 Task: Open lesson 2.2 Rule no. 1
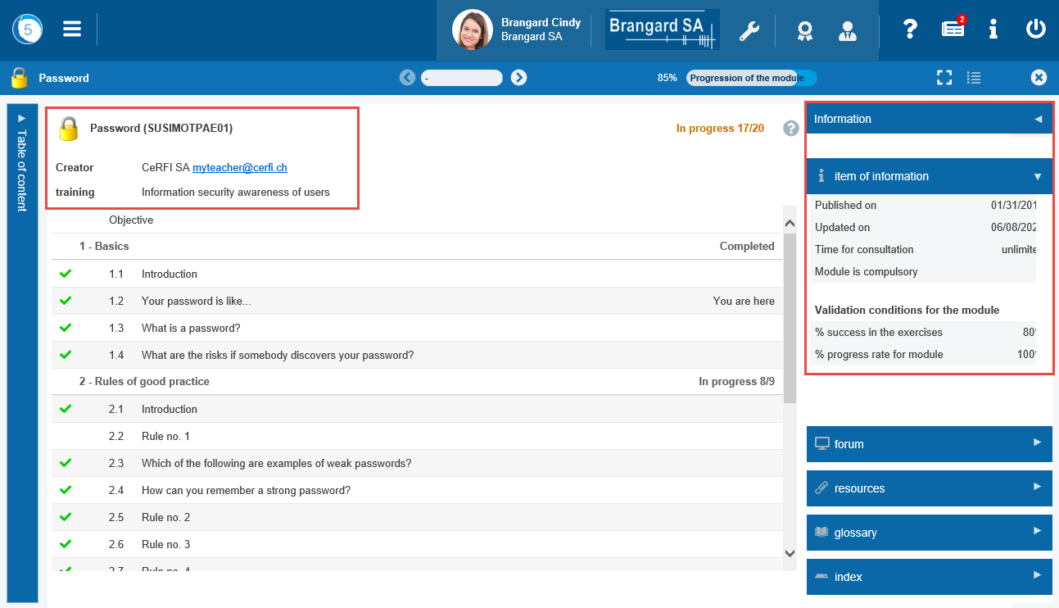pyautogui.click(x=165, y=437)
